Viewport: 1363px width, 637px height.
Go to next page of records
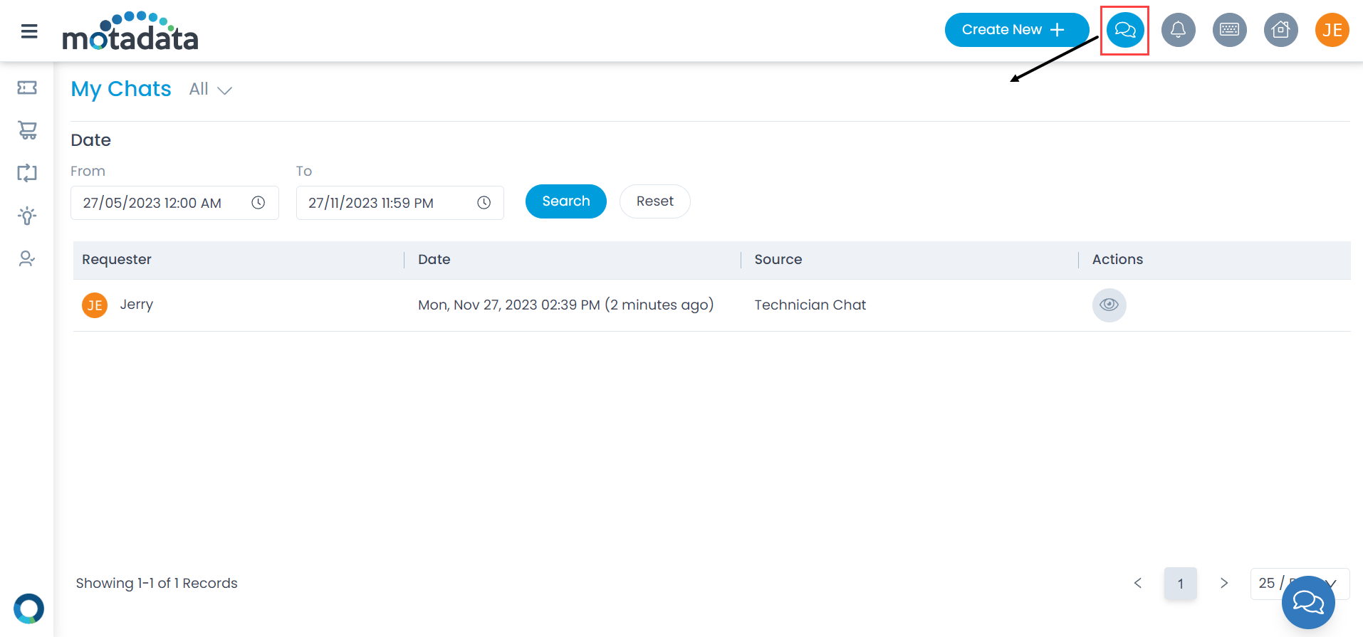(x=1224, y=584)
